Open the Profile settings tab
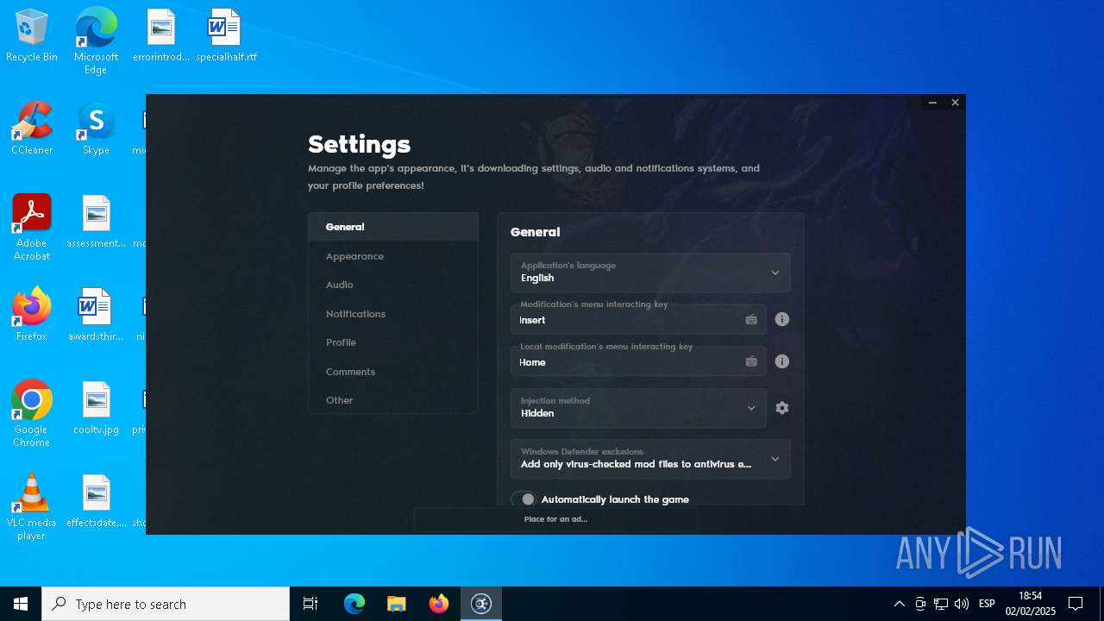1104x621 pixels. point(393,342)
